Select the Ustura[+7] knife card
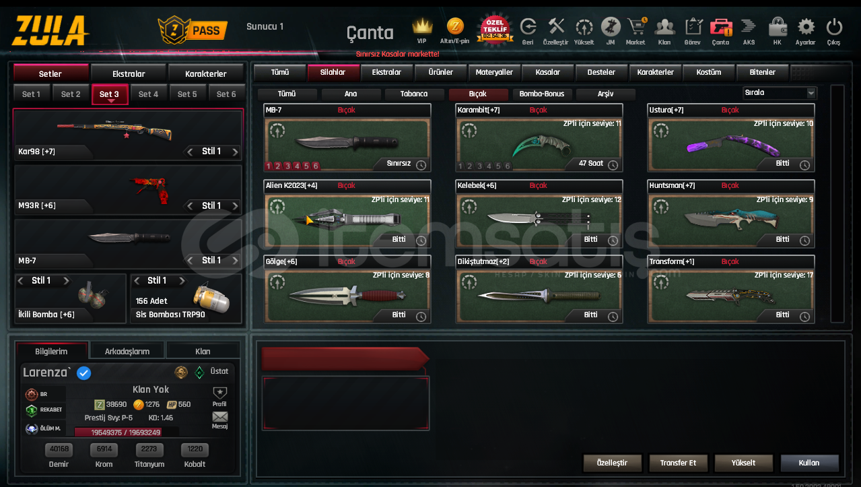The image size is (861, 487). (731, 137)
